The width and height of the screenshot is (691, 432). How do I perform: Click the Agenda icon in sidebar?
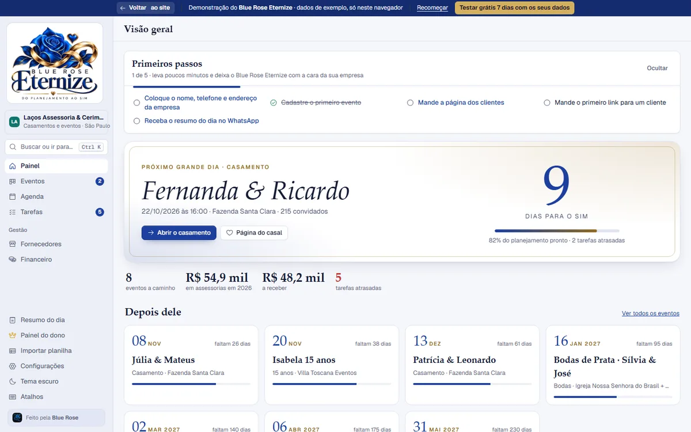tap(13, 196)
